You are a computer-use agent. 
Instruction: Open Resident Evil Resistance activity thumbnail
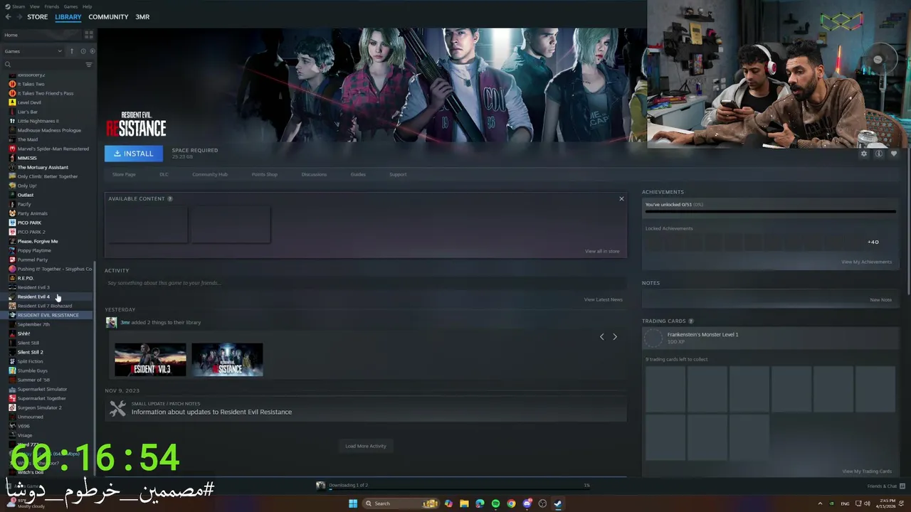[227, 360]
